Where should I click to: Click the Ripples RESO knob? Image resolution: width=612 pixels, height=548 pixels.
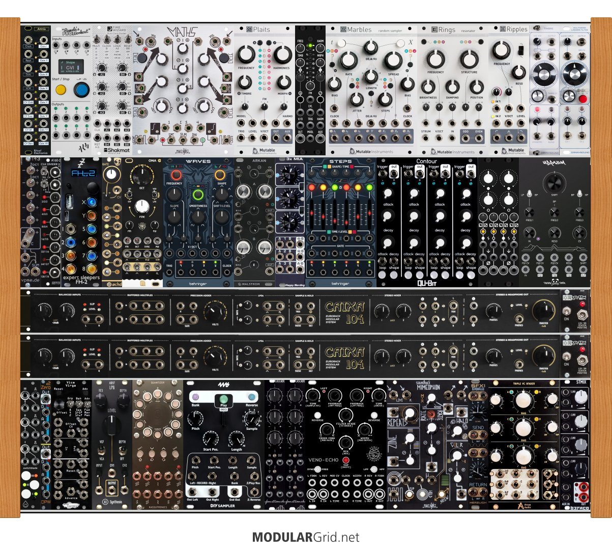click(x=518, y=72)
